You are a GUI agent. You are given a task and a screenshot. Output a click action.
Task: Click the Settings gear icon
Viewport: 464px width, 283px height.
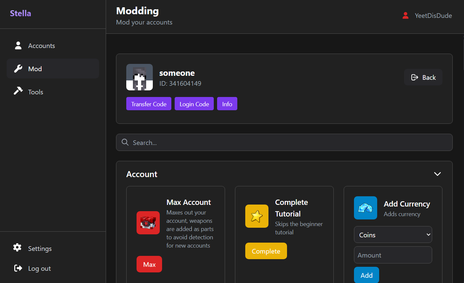pos(17,248)
